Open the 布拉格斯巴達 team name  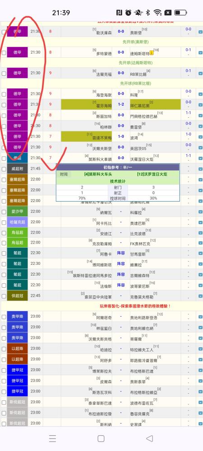pos(142,371)
